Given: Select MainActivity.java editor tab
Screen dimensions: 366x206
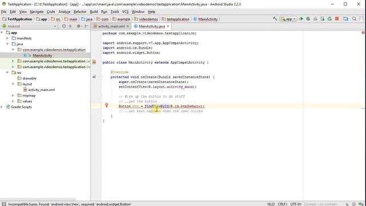Looking at the screenshot, I should [x=152, y=26].
